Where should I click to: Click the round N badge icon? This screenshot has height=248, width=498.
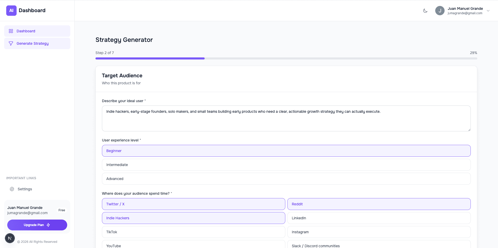pyautogui.click(x=10, y=238)
